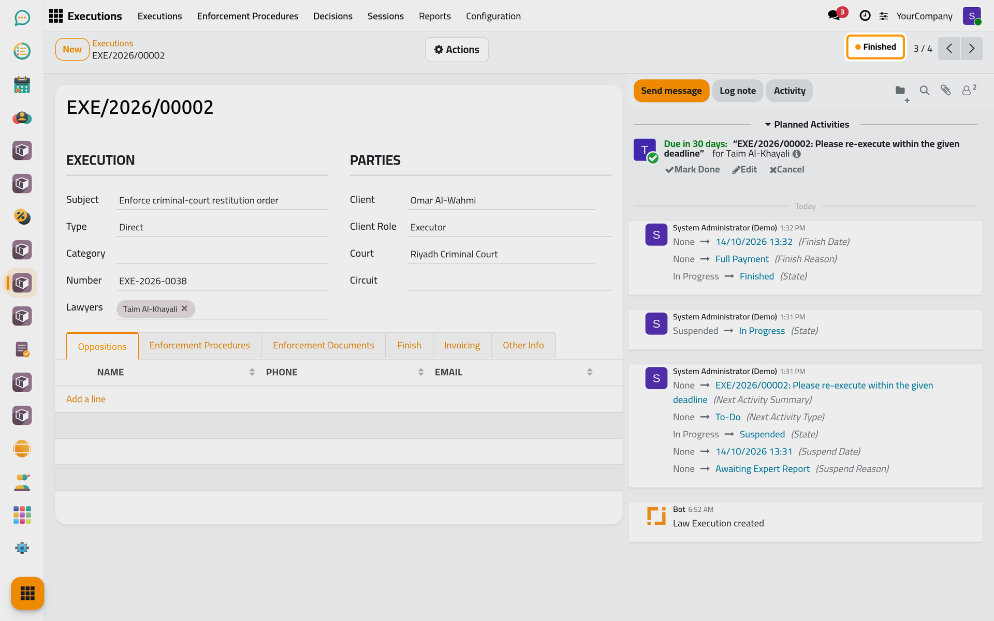Open the colorful apps grid sidebar icon
994x621 pixels.
tap(22, 515)
